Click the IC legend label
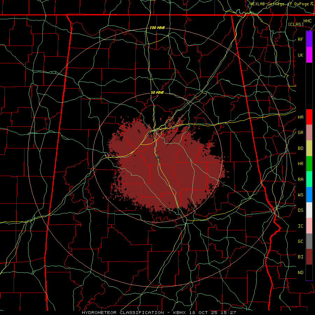Image resolution: width=315 pixels, height=315 pixels. (300, 226)
